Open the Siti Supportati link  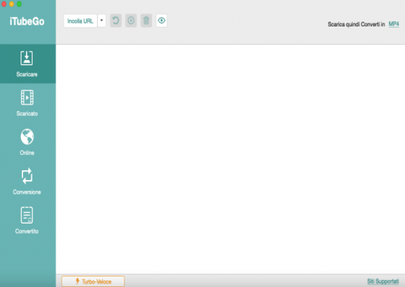click(382, 281)
